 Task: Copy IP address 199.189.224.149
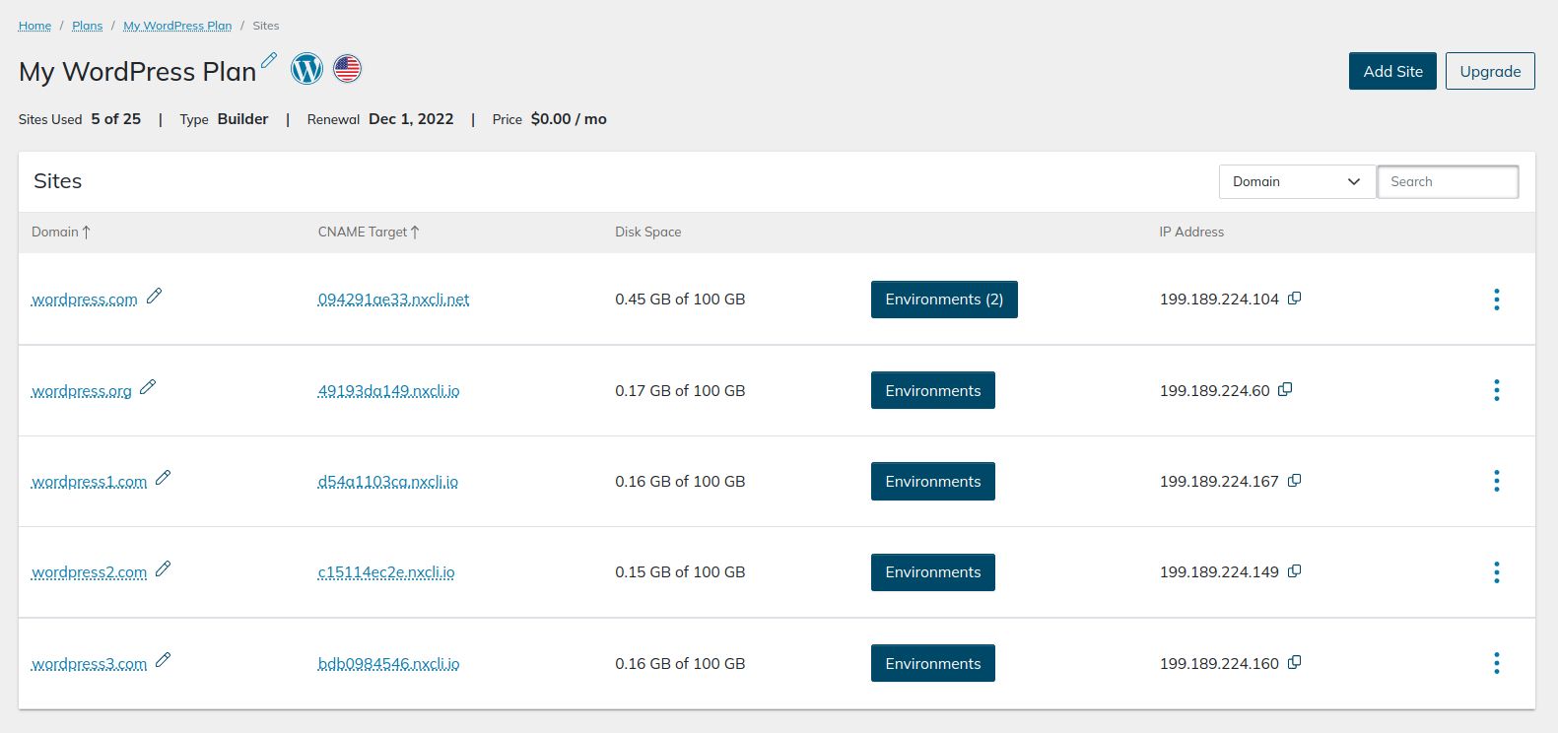click(x=1295, y=571)
